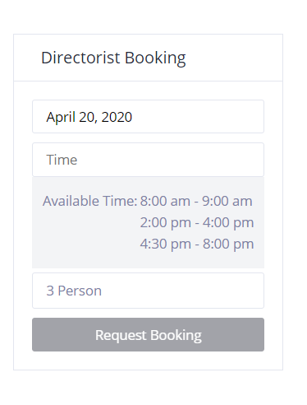Choose the 4:30 pm - 8:00 pm slot
Viewport: 307px width, 405px height.
point(197,244)
